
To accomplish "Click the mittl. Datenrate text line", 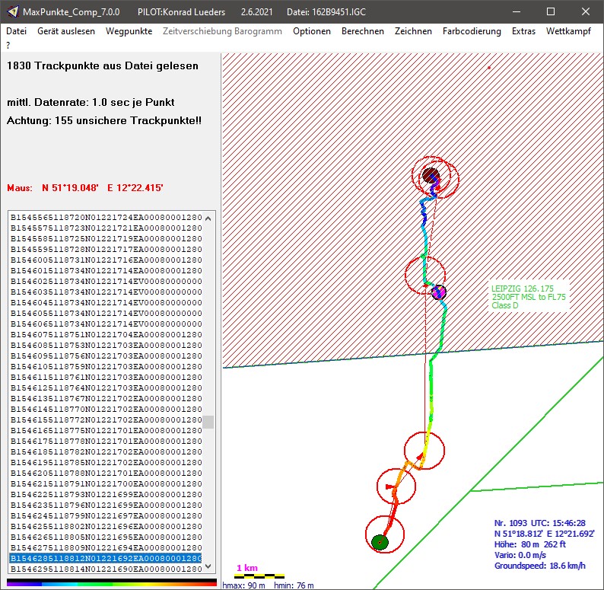I will point(91,102).
